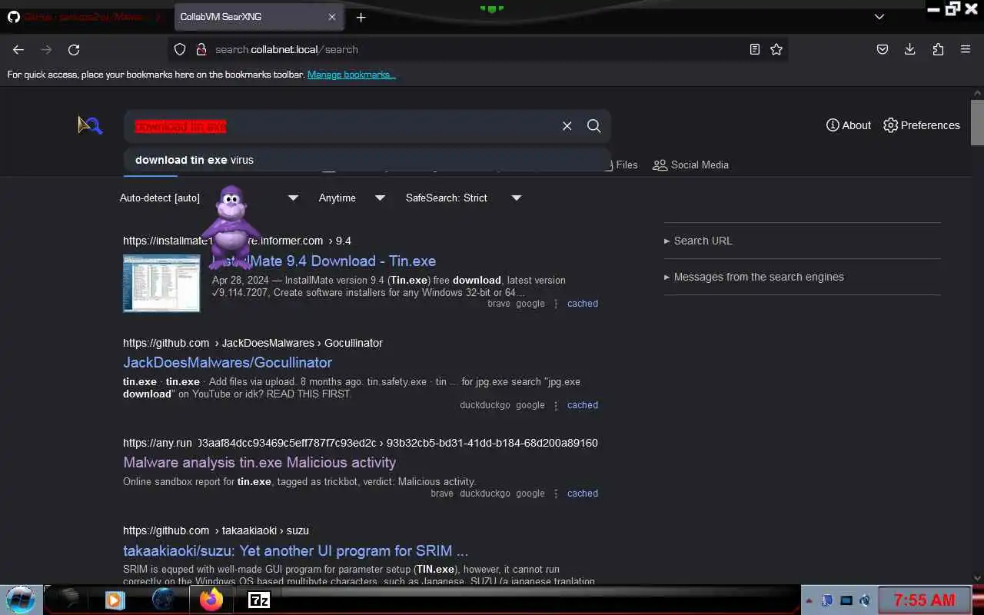Screen dimensions: 984x615
Task: Open media player taskbar icon
Action: click(115, 600)
